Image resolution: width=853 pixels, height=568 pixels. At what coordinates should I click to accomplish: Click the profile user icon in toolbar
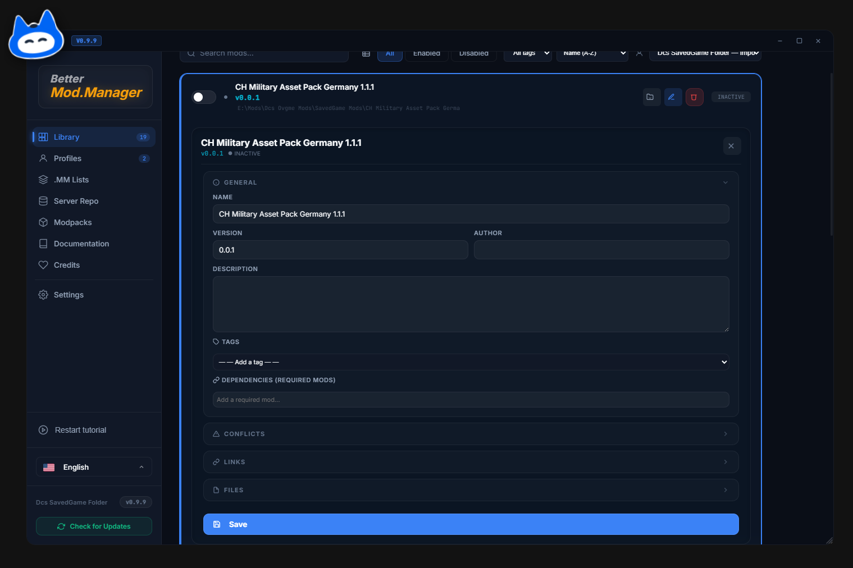click(x=639, y=54)
